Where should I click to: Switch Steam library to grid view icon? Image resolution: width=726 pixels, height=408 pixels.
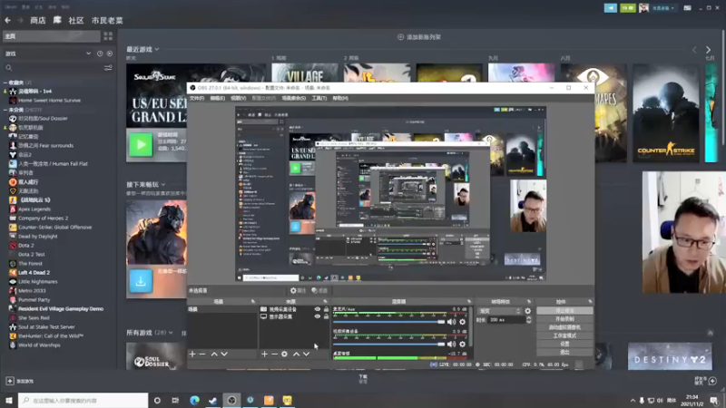pos(108,36)
